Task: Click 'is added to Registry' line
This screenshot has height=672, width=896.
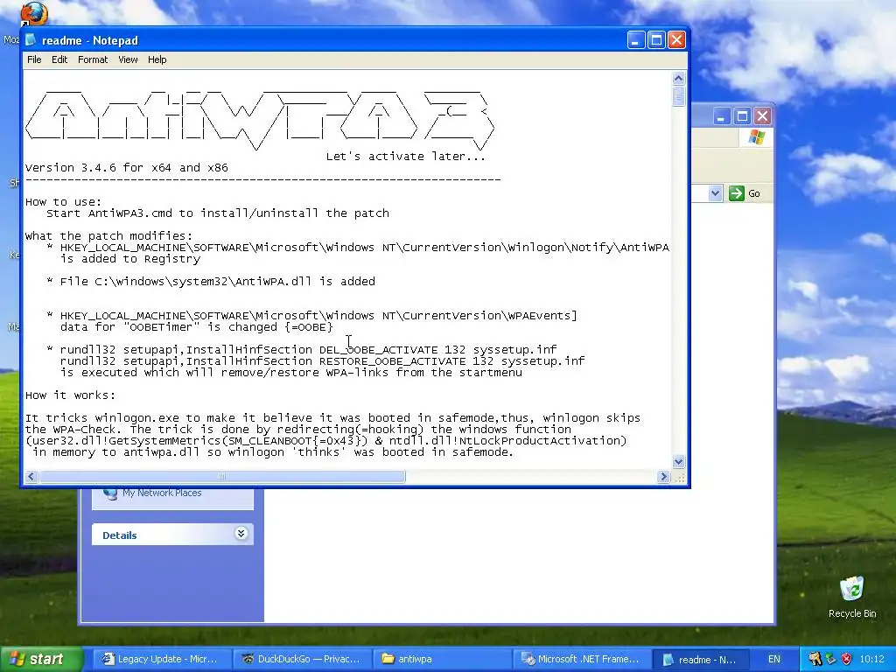Action: point(130,259)
